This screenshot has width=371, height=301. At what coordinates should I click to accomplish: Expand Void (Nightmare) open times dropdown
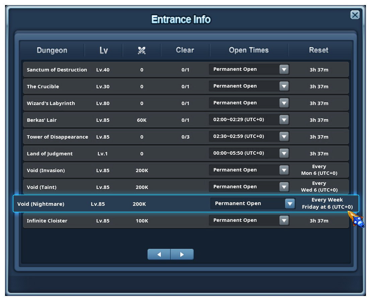(x=290, y=204)
